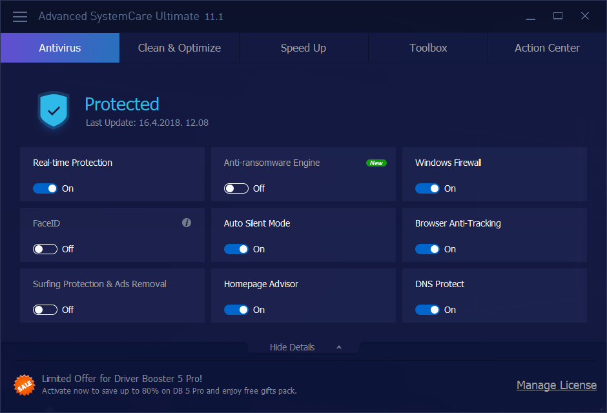The image size is (607, 413).
Task: Turn off Real-time Protection toggle
Action: click(x=45, y=188)
